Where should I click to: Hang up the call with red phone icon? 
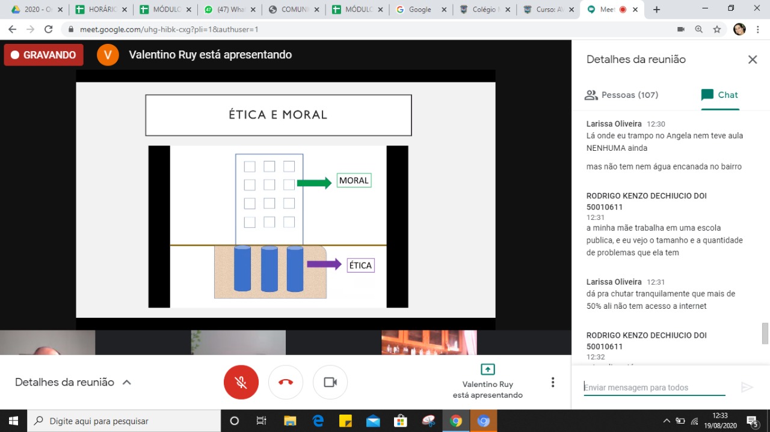tap(286, 382)
